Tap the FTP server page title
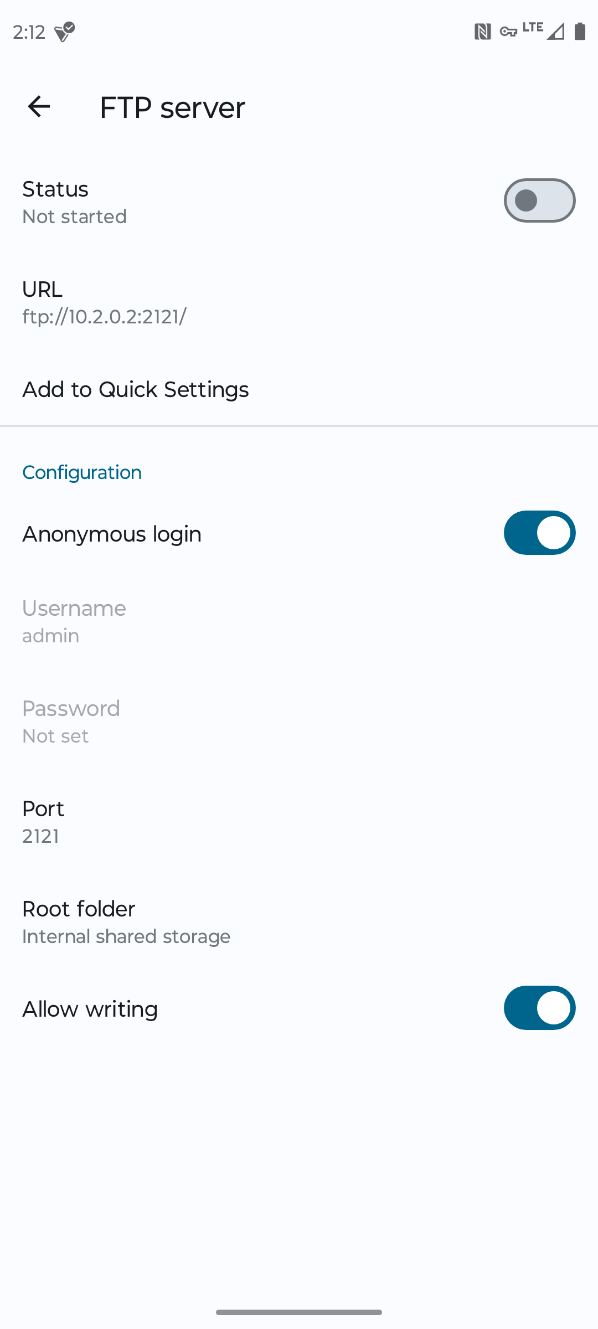The height and width of the screenshot is (1329, 598). [x=172, y=107]
